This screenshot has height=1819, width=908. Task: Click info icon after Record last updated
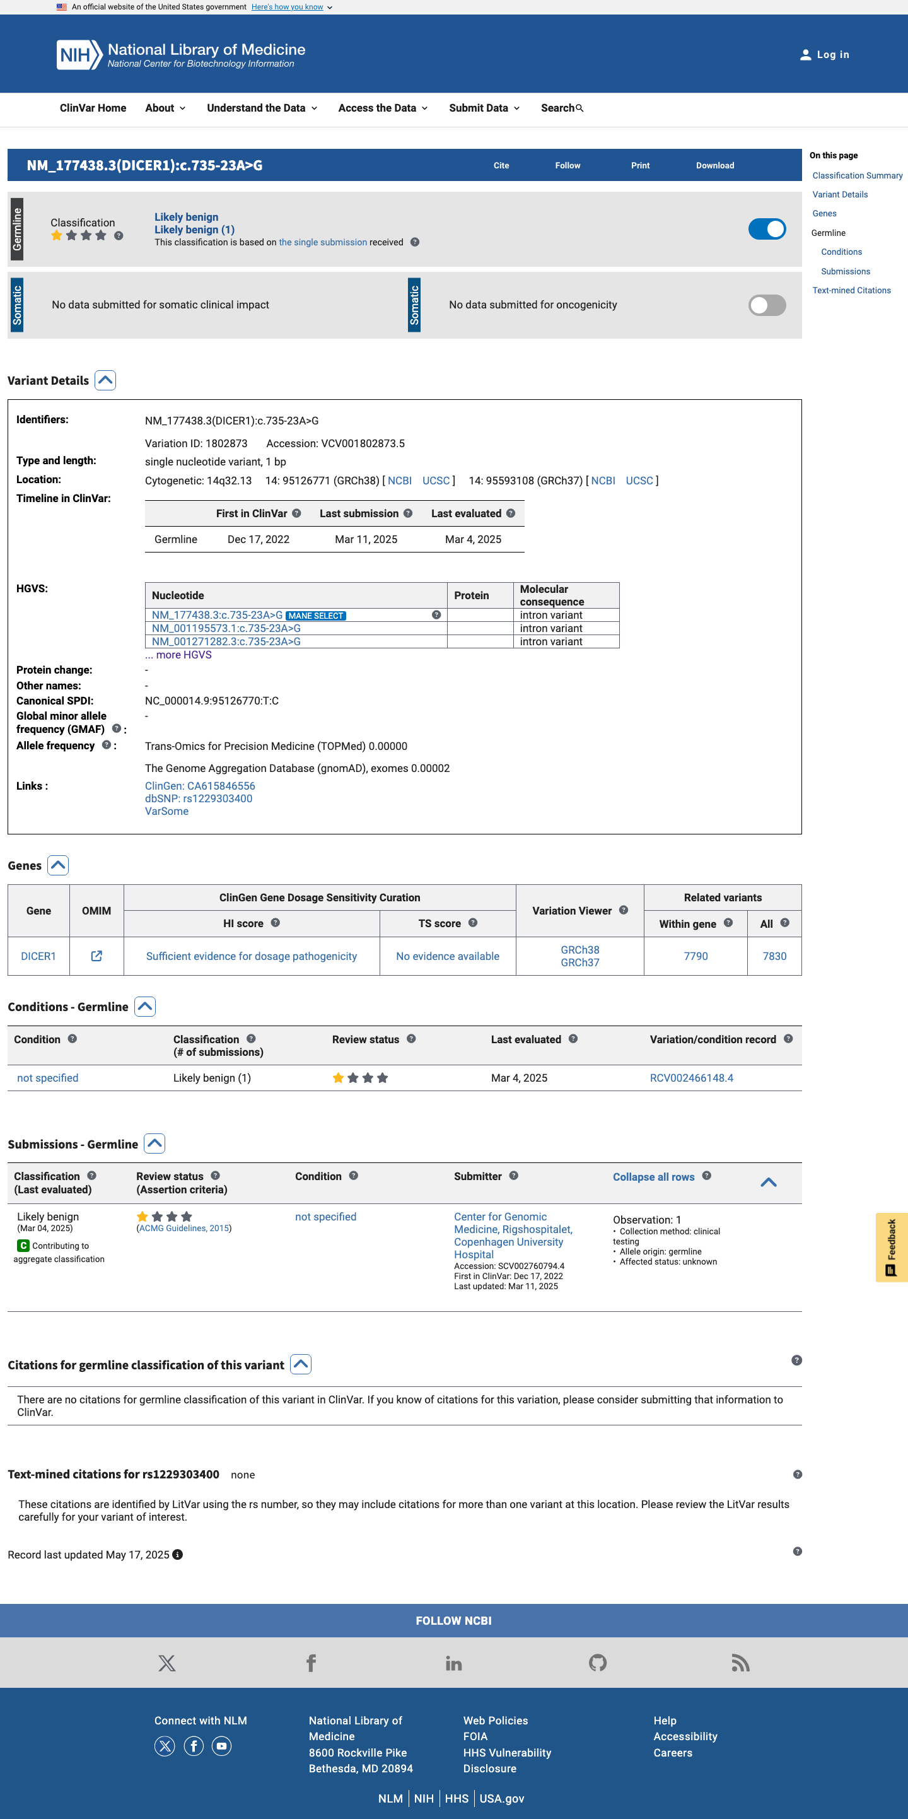[x=178, y=1554]
